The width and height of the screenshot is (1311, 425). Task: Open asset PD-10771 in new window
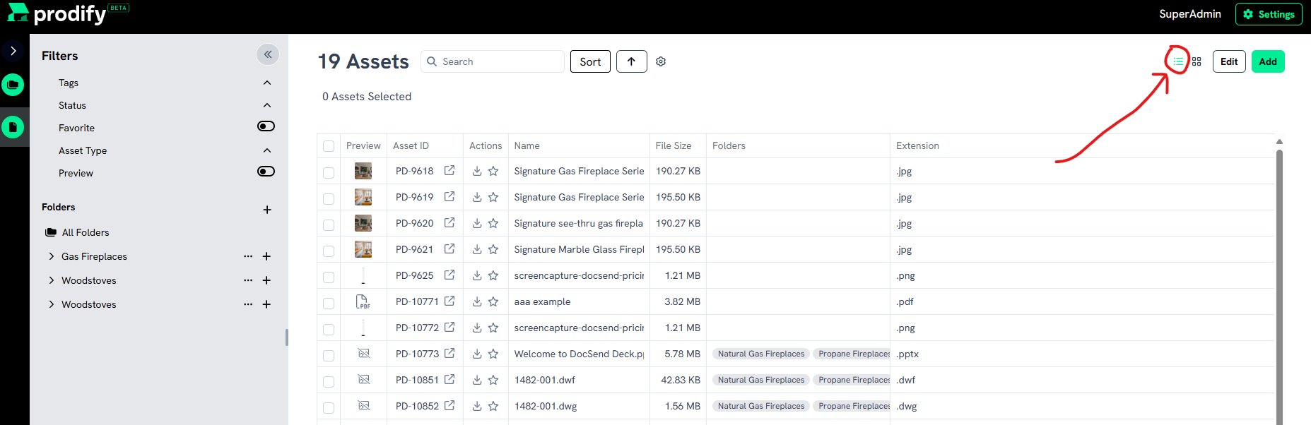click(449, 301)
